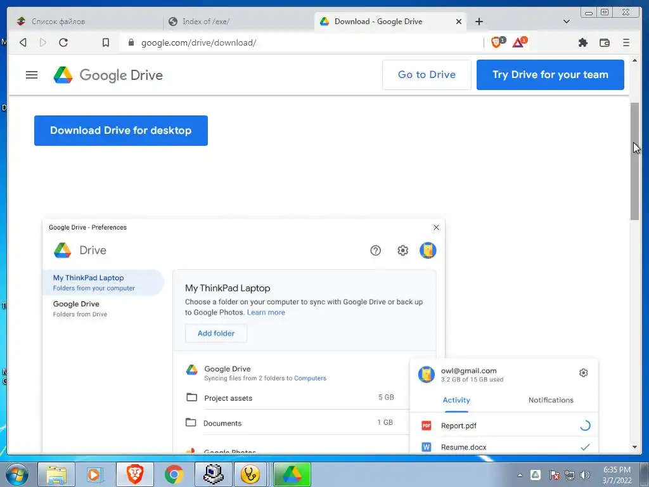Click Download Drive for desktop

click(121, 131)
